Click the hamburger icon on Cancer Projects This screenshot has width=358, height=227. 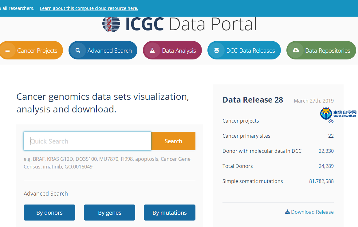click(8, 50)
